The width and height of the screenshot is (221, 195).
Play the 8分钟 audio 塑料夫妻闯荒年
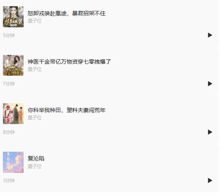pos(210,132)
